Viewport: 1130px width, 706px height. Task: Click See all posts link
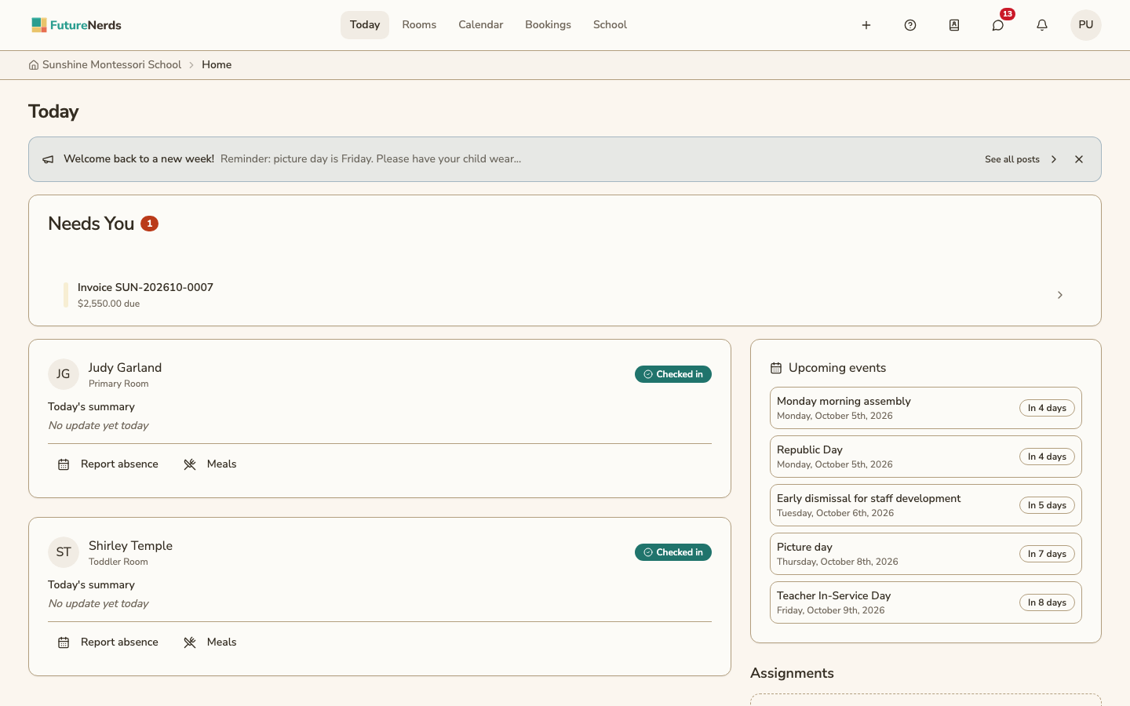(1021, 159)
